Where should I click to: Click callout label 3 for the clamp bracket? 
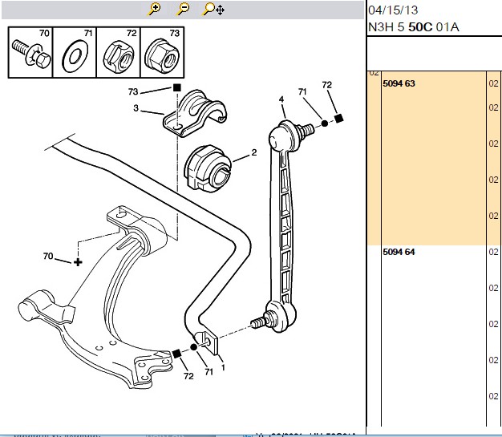(x=136, y=108)
